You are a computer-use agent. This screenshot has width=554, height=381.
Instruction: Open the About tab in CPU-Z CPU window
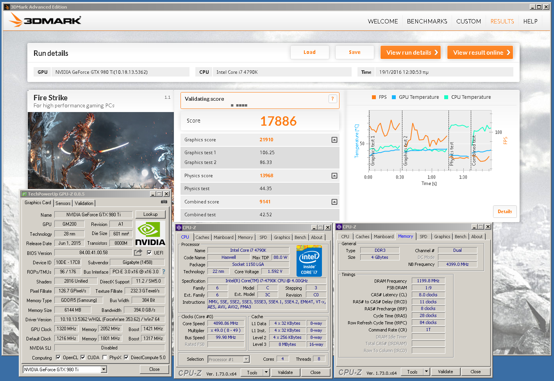pos(317,237)
